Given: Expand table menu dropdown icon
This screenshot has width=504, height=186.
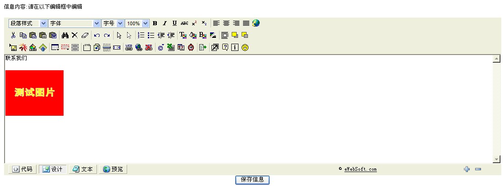Looking at the screenshot, I should (55, 48).
